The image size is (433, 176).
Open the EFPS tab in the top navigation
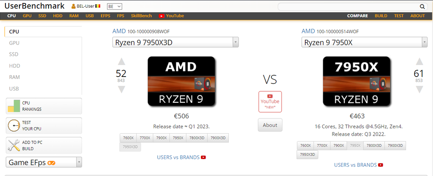tap(105, 16)
